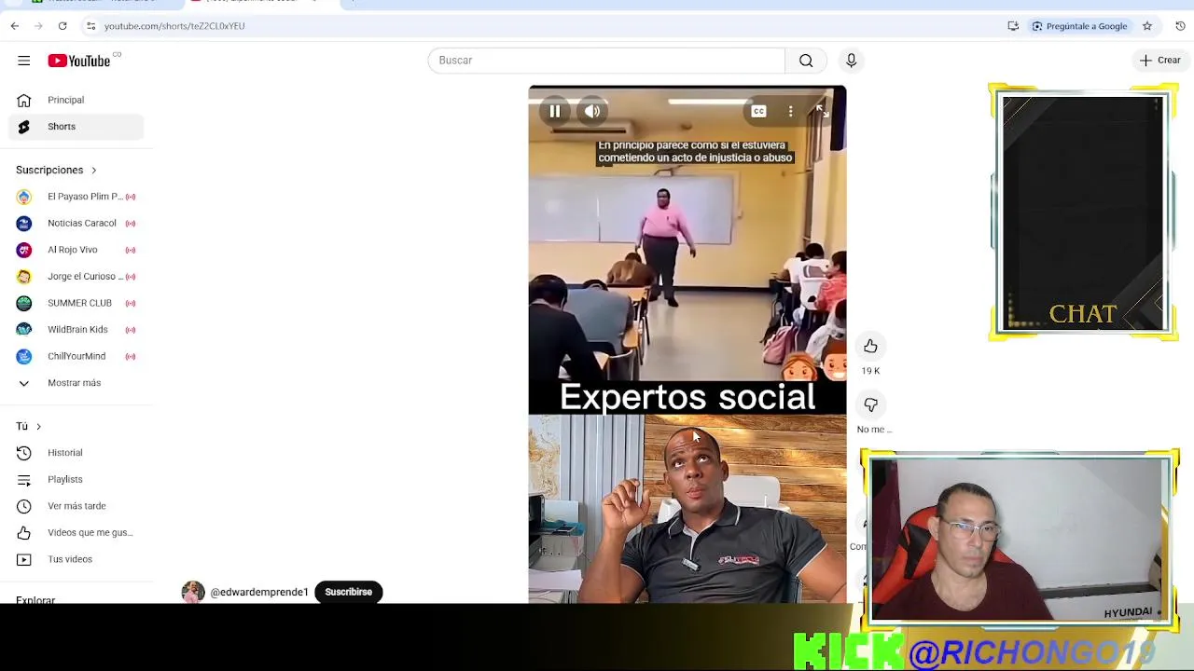This screenshot has height=671, width=1194.
Task: Start voice search with the microphone
Action: coord(851,61)
